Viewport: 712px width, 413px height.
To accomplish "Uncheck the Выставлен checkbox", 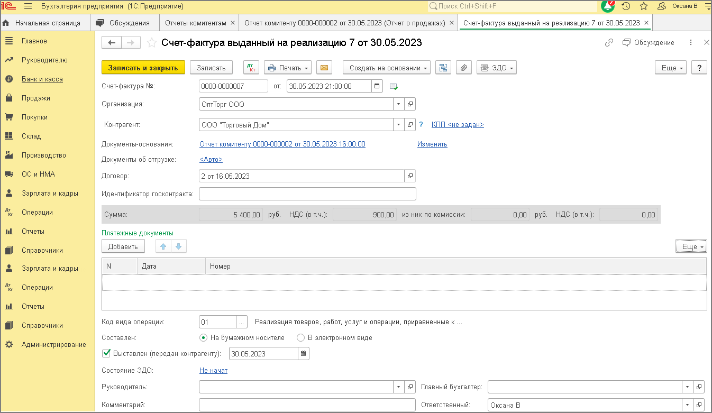I will (x=106, y=353).
